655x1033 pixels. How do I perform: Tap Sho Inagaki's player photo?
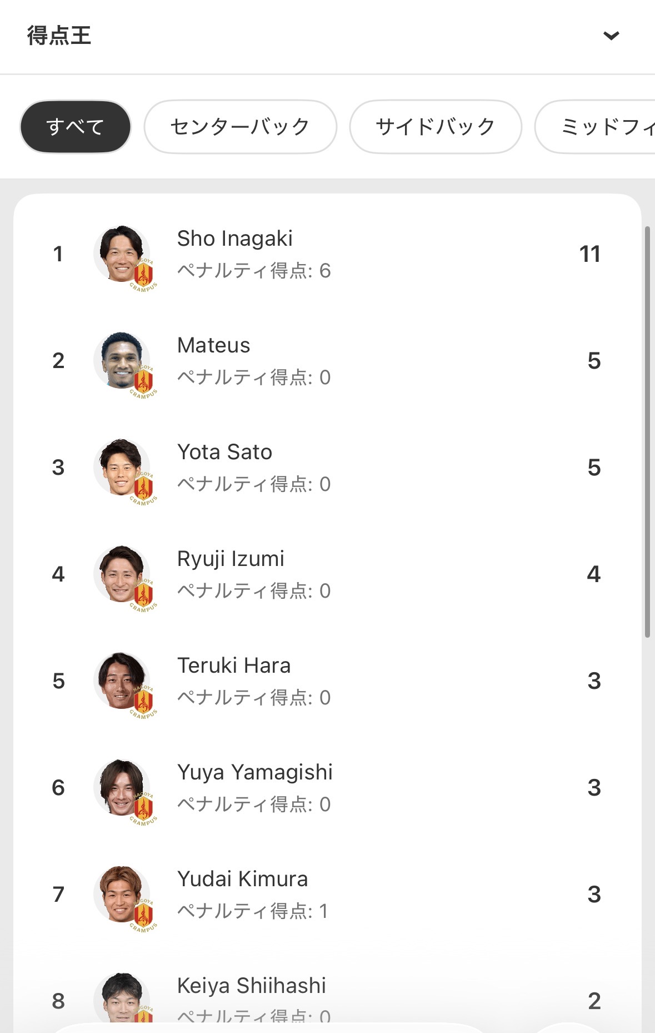click(x=122, y=253)
